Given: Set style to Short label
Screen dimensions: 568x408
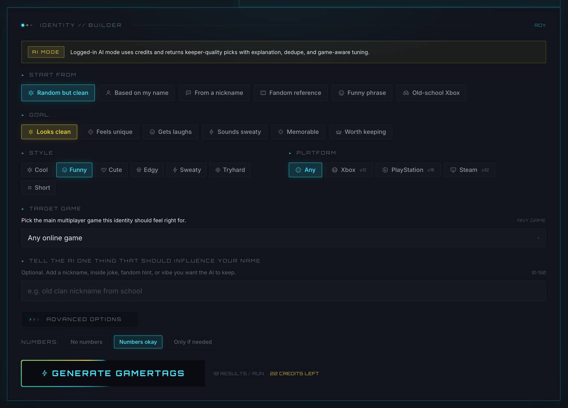Looking at the screenshot, I should click(x=42, y=188).
